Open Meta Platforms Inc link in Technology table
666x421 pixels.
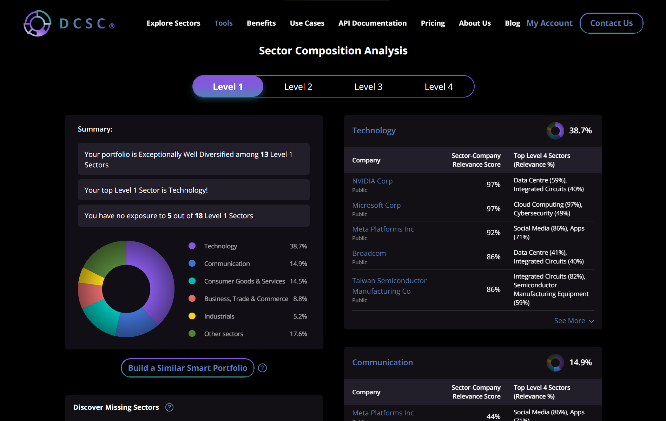click(x=383, y=229)
